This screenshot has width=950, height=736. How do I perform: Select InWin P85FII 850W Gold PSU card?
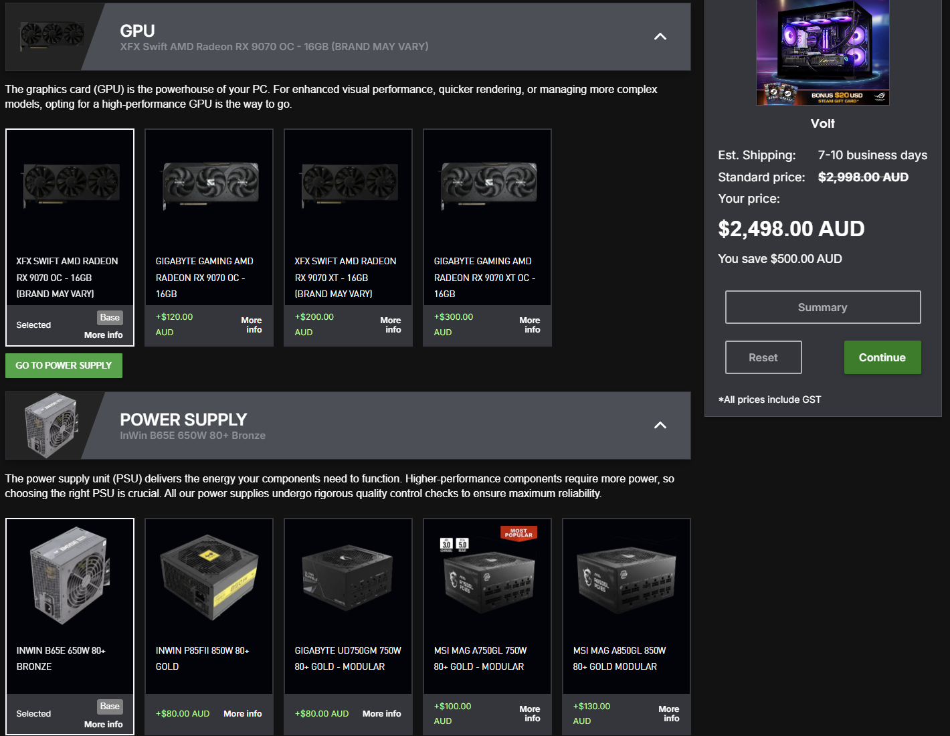coord(209,626)
